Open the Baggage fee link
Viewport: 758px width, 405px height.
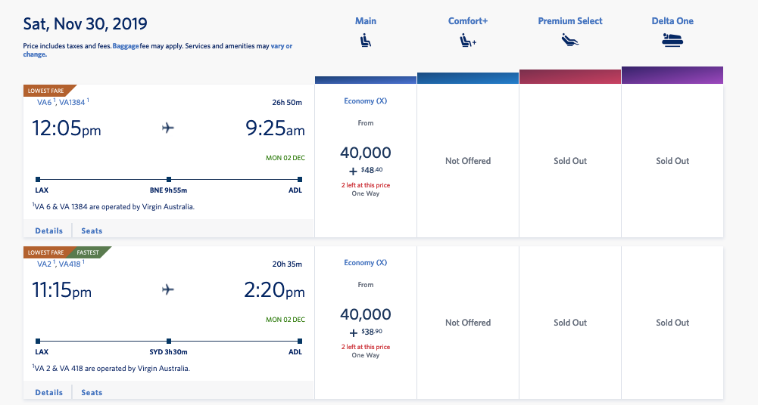[x=125, y=47]
